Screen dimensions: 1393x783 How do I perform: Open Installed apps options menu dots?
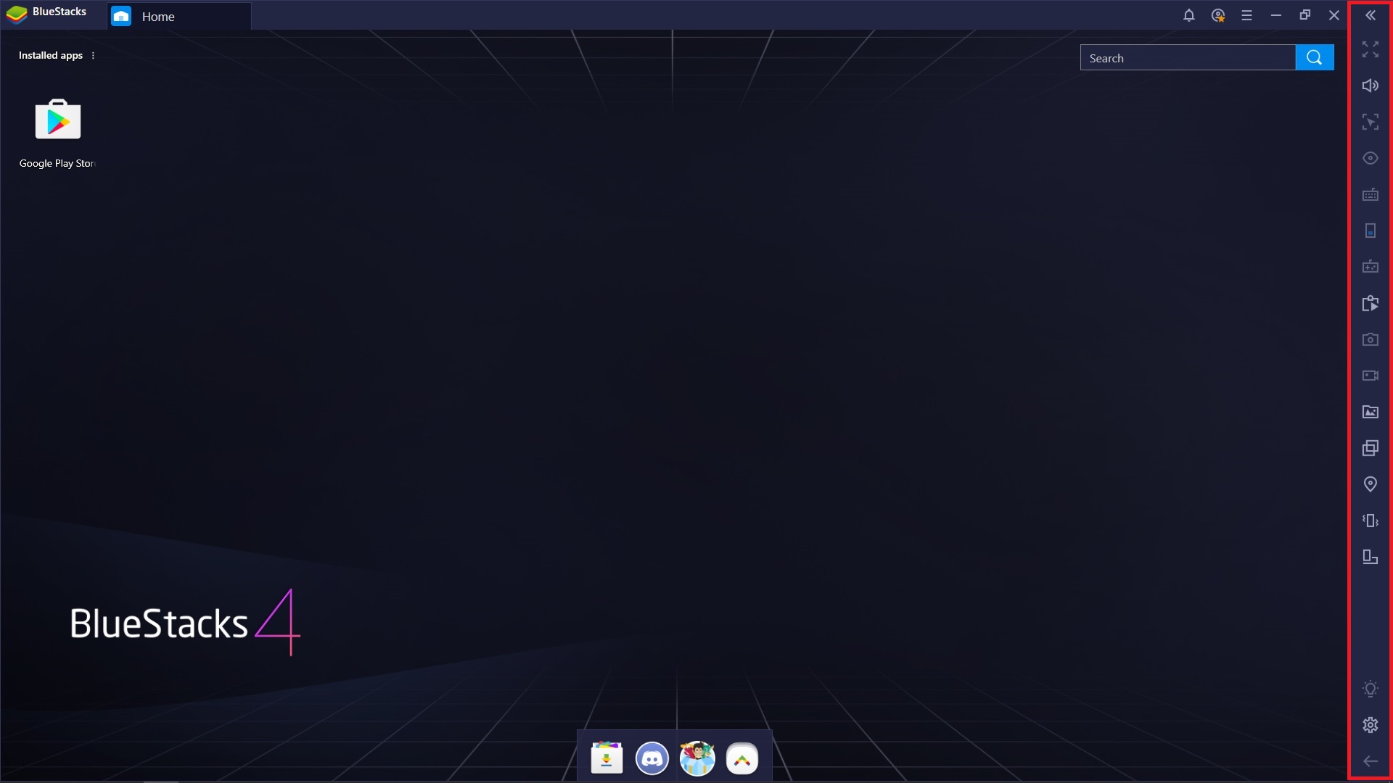point(93,55)
